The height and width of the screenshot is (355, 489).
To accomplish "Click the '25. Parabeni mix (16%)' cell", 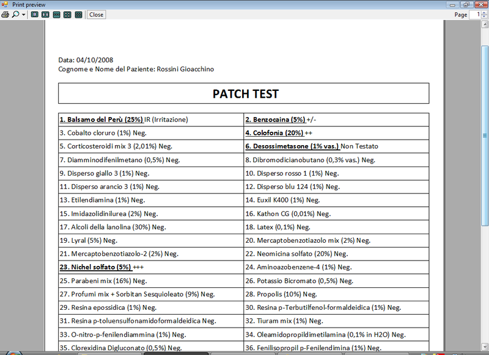I will tap(151, 281).
